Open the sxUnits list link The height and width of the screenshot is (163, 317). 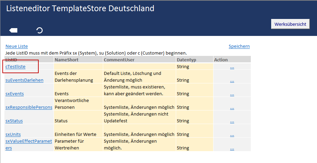click(x=13, y=134)
